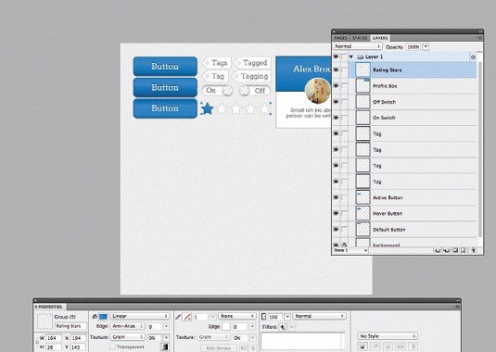Click the Add Filters plus icon
Viewport: 496px width, 352px height.
pos(283,327)
